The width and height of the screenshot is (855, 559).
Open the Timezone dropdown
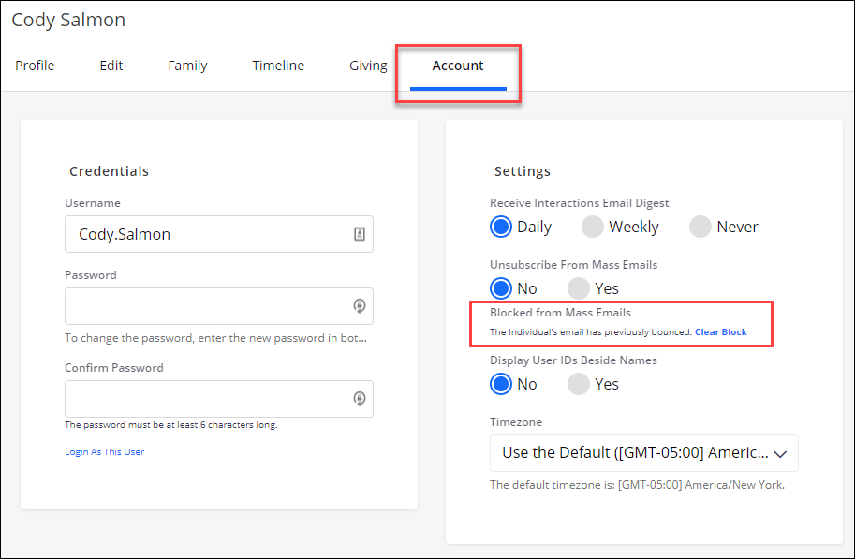(x=643, y=453)
